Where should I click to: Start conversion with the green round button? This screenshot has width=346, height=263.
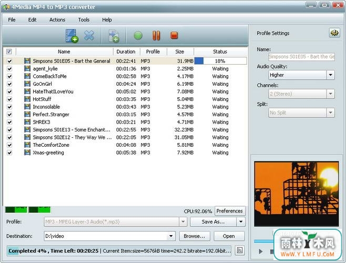[138, 36]
